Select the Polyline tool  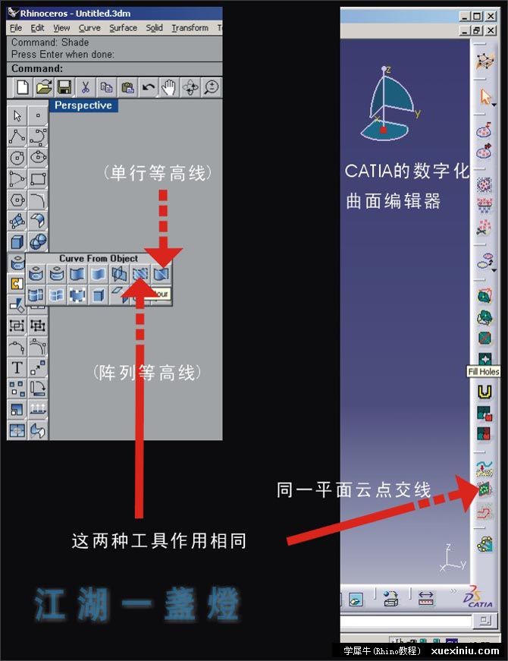click(17, 137)
